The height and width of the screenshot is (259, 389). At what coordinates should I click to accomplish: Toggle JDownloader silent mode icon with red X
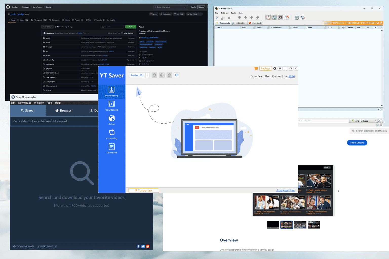click(x=287, y=18)
